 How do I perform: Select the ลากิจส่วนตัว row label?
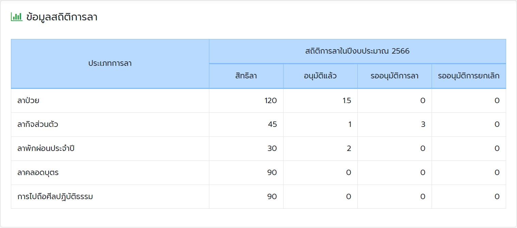pyautogui.click(x=38, y=125)
